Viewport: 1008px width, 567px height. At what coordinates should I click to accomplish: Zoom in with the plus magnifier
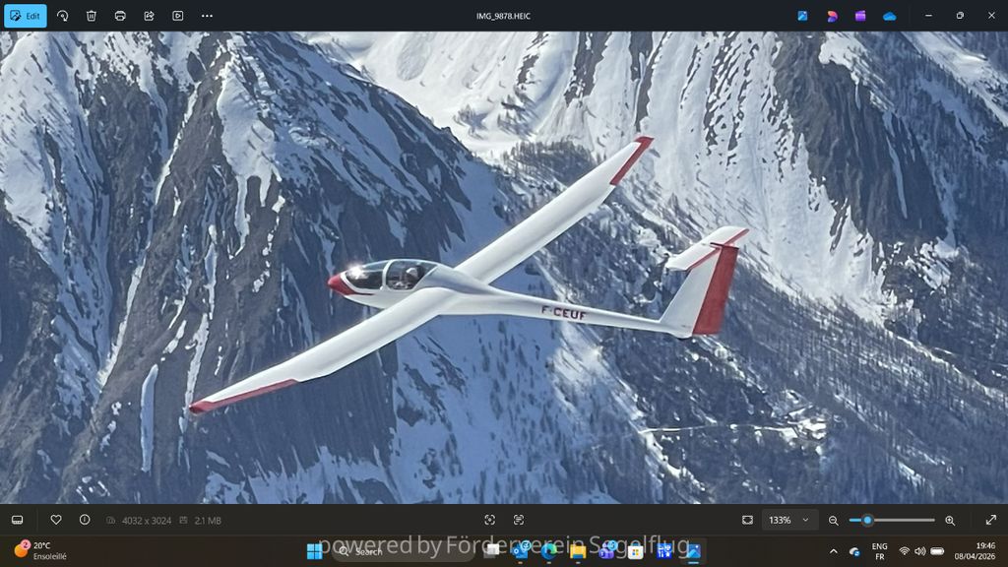(950, 520)
